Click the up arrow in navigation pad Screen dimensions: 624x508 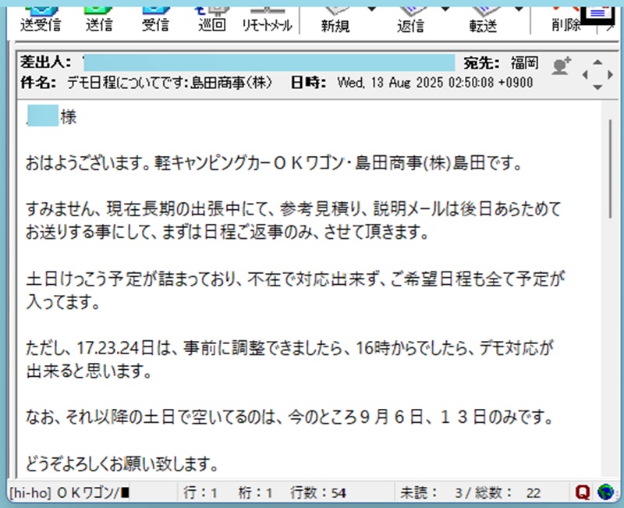(598, 61)
